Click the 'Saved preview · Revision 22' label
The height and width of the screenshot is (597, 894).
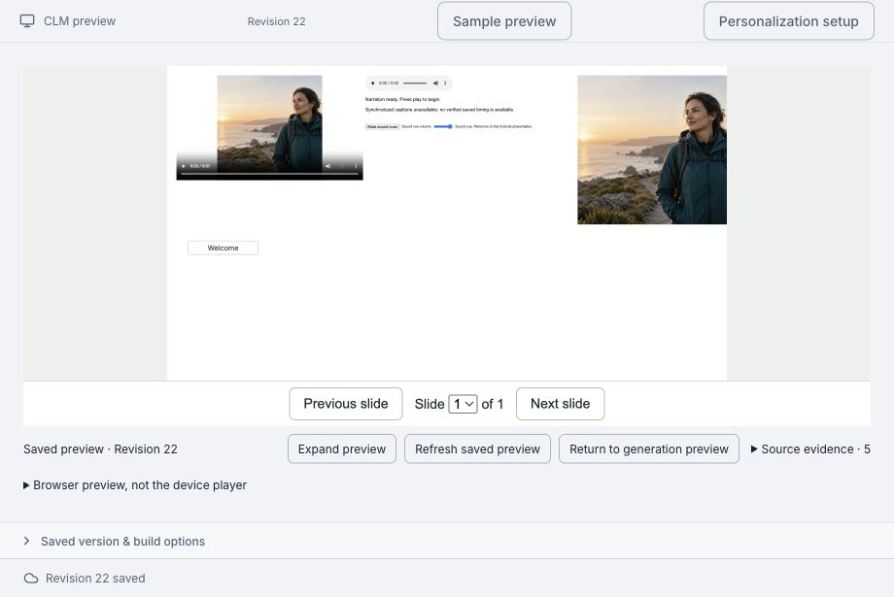coord(100,448)
